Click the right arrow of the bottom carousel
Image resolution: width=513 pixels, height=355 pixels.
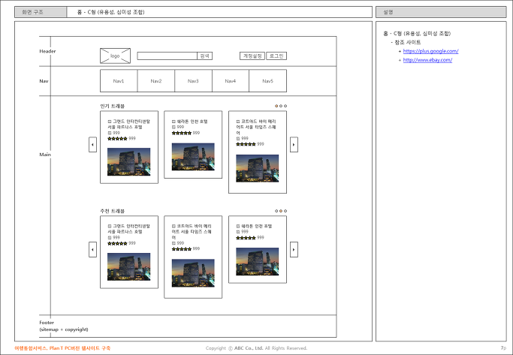[x=294, y=249]
